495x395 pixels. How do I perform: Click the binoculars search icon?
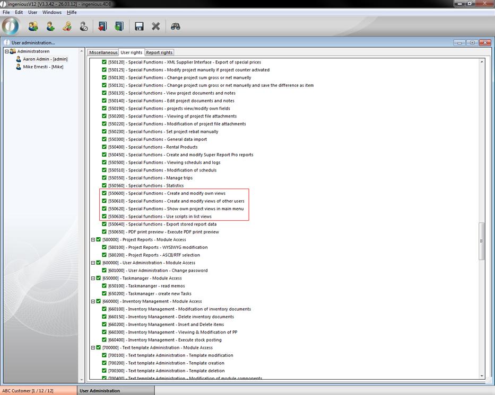176,26
